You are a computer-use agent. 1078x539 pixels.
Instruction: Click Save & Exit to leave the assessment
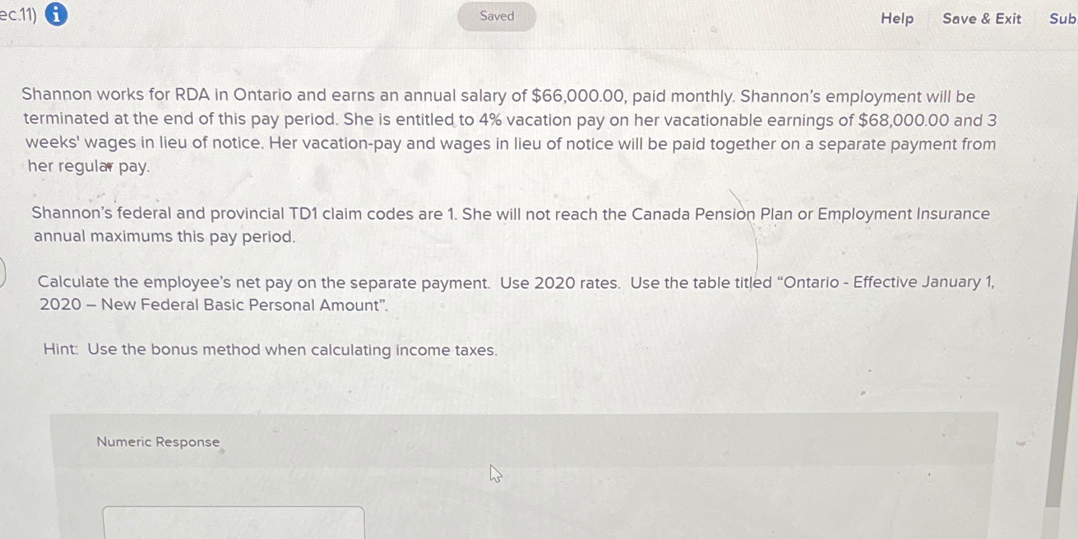tap(982, 19)
